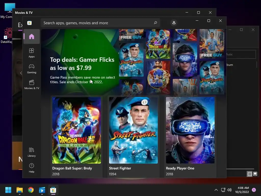Click the Game Pass members sale description
Image resolution: width=261 pixels, height=196 pixels.
coord(83,80)
